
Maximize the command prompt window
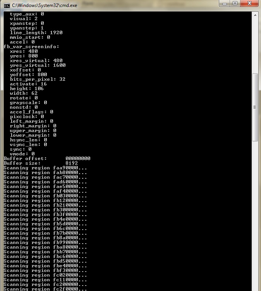[x=235, y=3]
